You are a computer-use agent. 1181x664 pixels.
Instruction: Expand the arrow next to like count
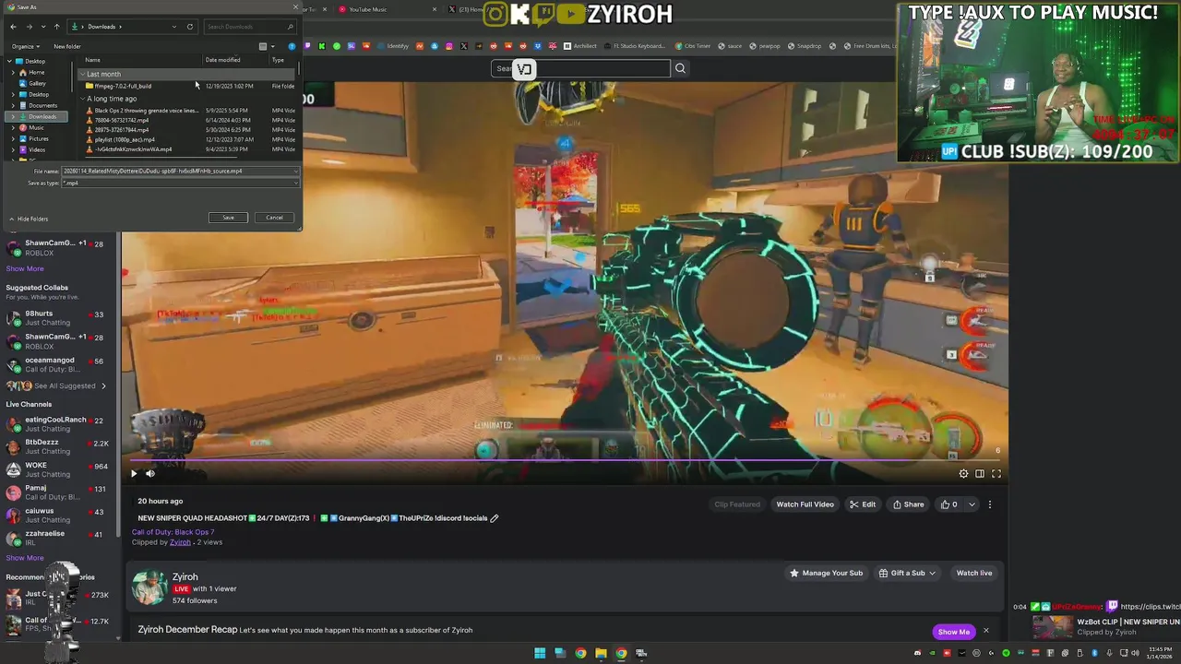click(x=972, y=504)
